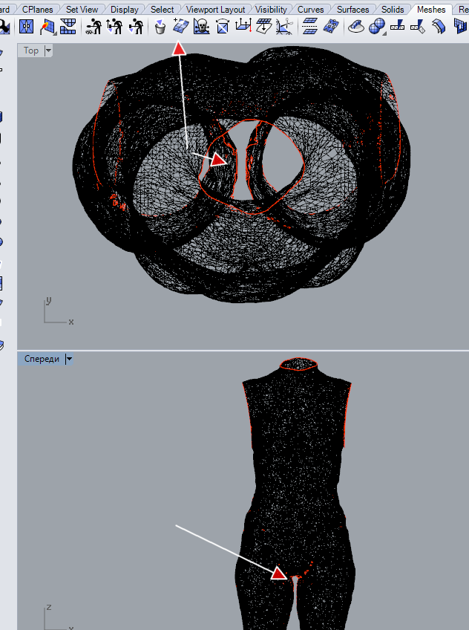
Task: Click the blue framed mesh face icon
Action: click(x=27, y=27)
